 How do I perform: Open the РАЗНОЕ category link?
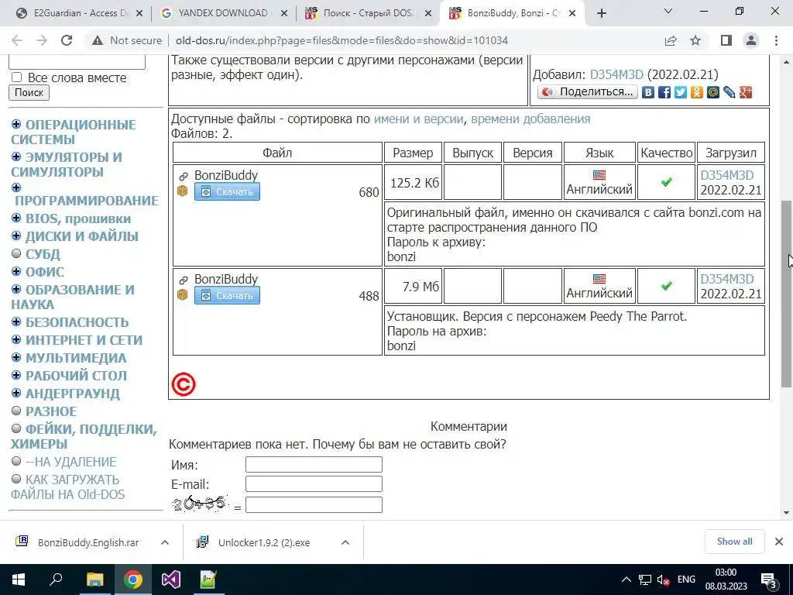pyautogui.click(x=51, y=411)
